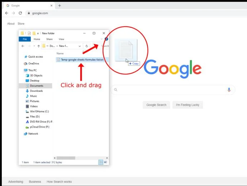This screenshot has height=186, width=247.
Task: Refresh the New folder view
Action: click(87, 46)
